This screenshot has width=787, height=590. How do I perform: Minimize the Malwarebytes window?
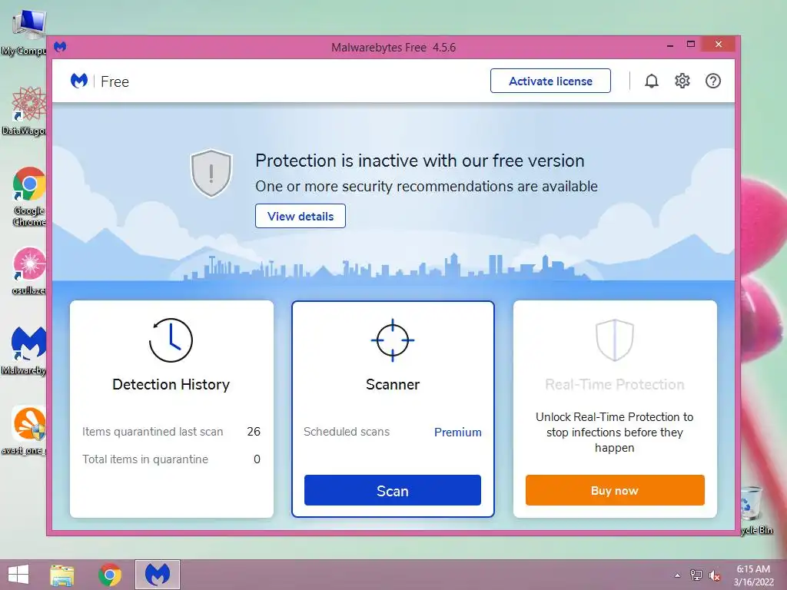click(x=670, y=45)
